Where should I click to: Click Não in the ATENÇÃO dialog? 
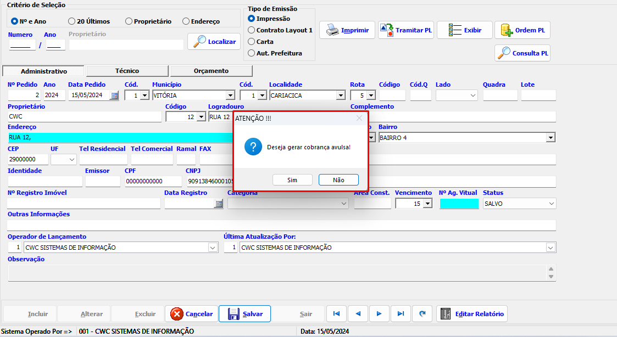pos(338,180)
